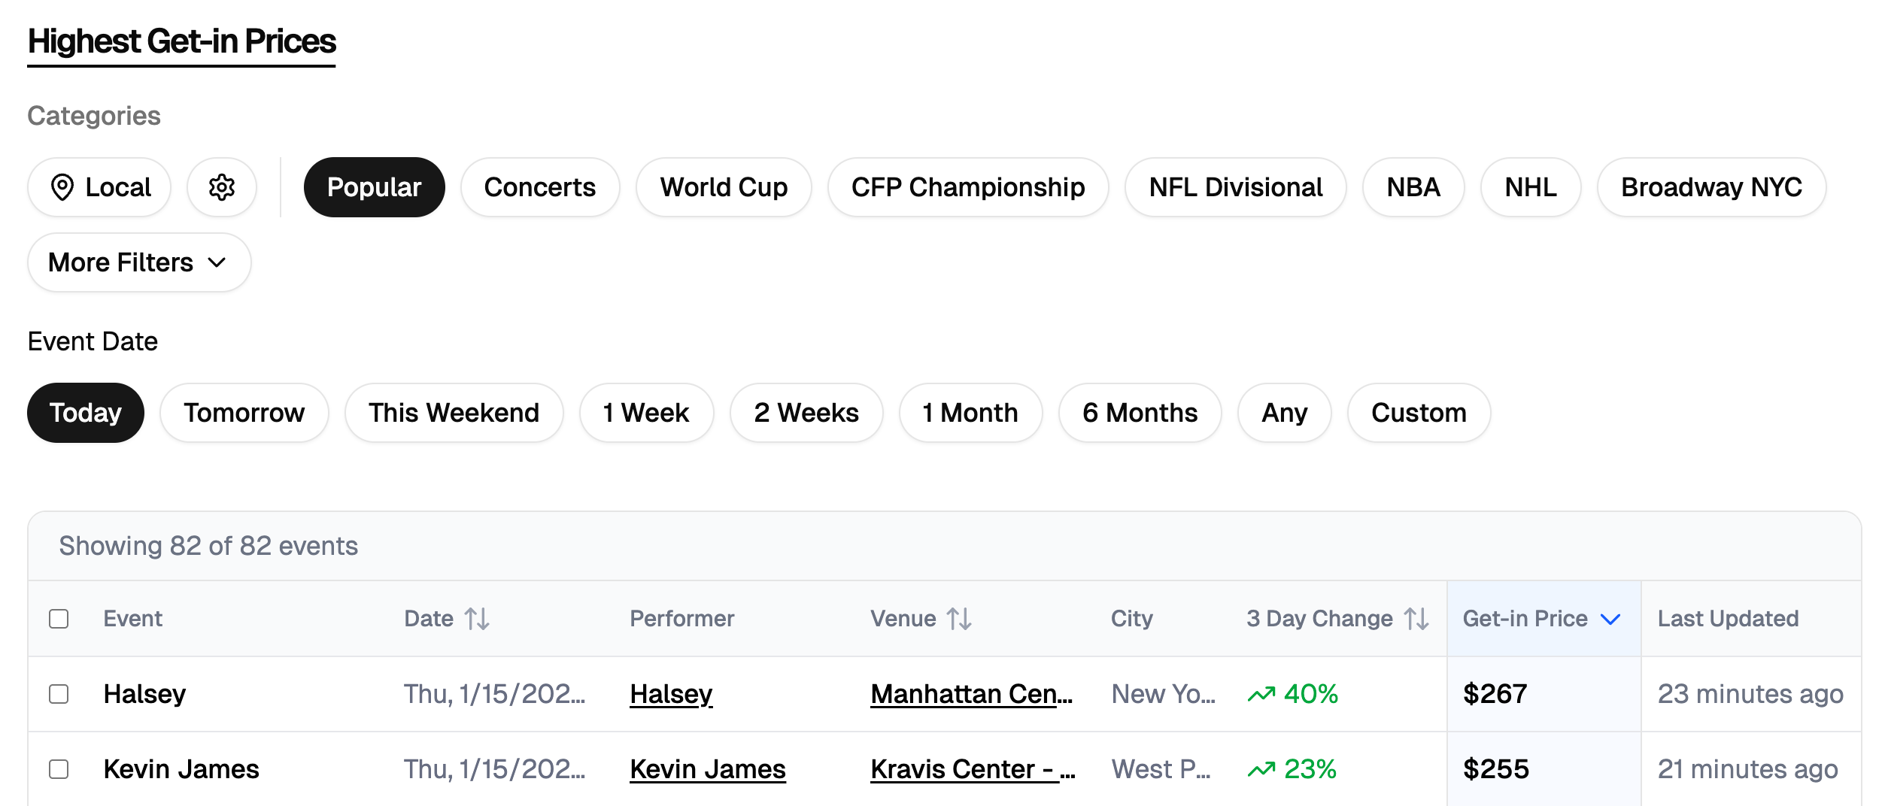Click the Highest Get-in Prices heading
Viewport: 1885px width, 806px height.
[x=181, y=41]
